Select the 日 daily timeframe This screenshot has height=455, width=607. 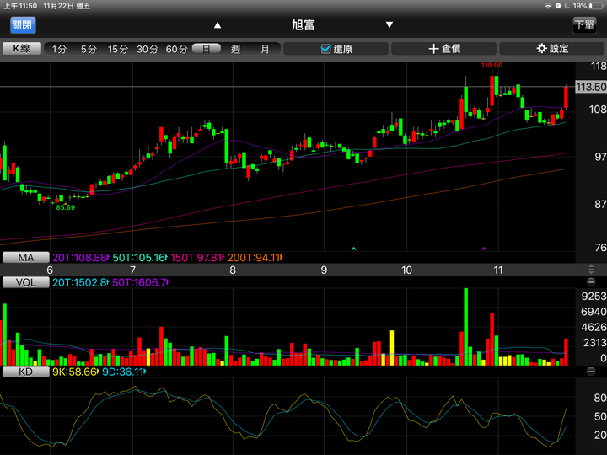click(x=207, y=49)
